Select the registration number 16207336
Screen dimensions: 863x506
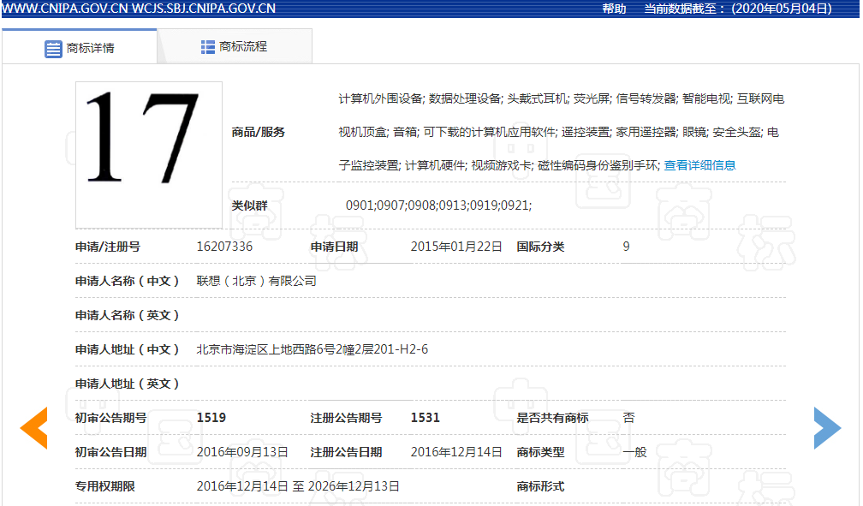(224, 247)
